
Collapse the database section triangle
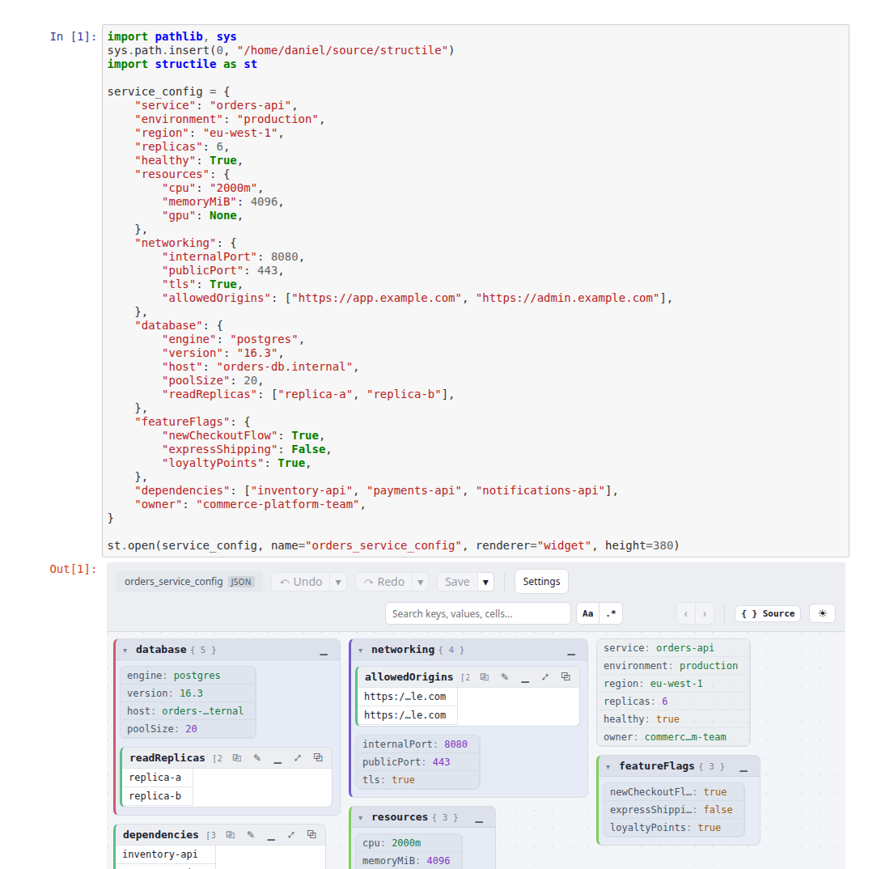tap(125, 651)
